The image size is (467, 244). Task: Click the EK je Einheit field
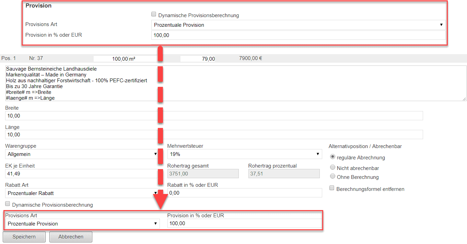82,174
